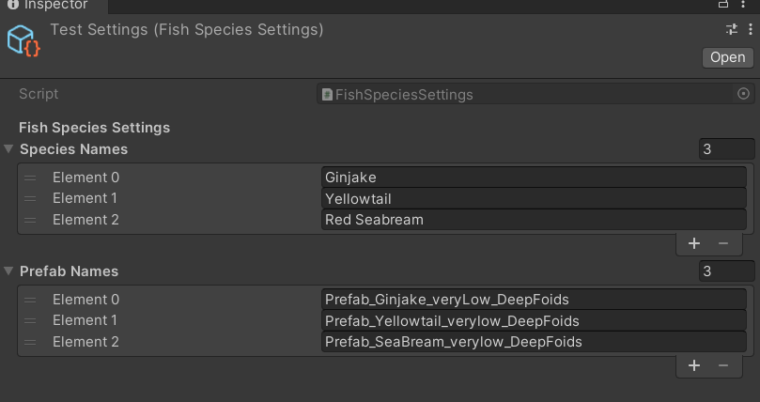Select the Prefab_Ginjake_veryLow_DeepFoids text field
Screen dimensions: 760x402
tap(533, 300)
